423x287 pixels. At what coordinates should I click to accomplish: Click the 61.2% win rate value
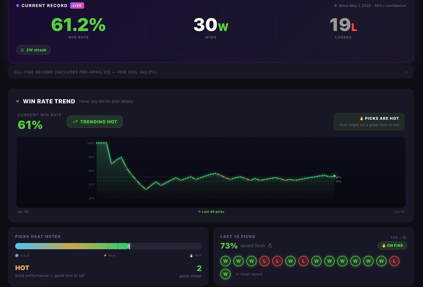(x=78, y=25)
